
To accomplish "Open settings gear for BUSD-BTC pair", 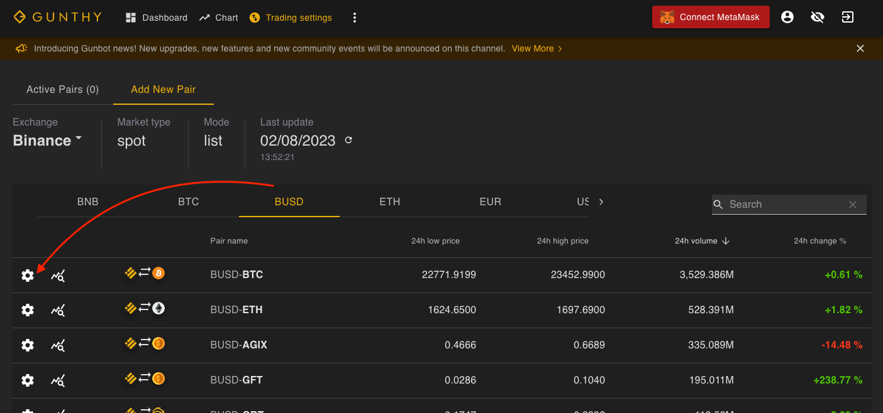I will [x=28, y=275].
